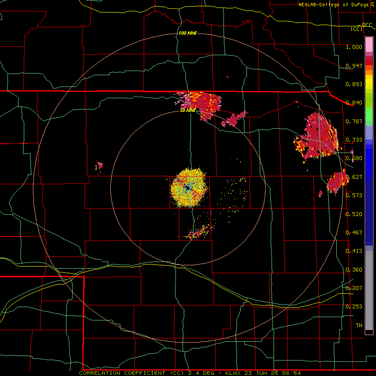Click the TH label at the scale bottom
376x376 pixels.
(359, 325)
